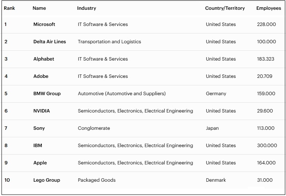Viewport: 286px width, 196px height.
Task: Click the Rank column header
Action: 9,8
